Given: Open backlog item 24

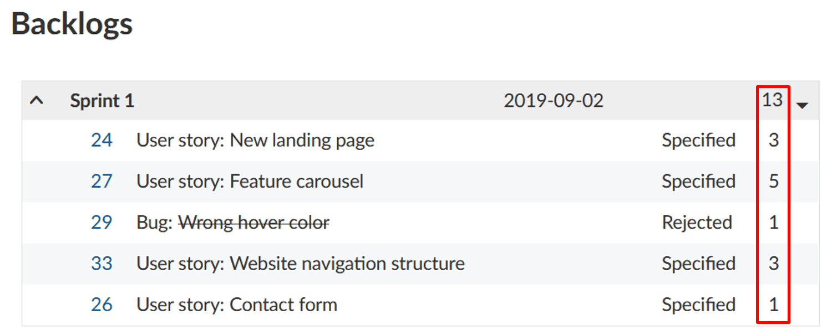Looking at the screenshot, I should click(102, 140).
